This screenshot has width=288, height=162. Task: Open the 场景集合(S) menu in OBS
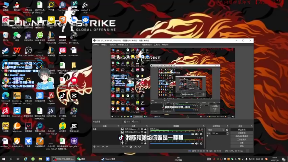click(147, 45)
